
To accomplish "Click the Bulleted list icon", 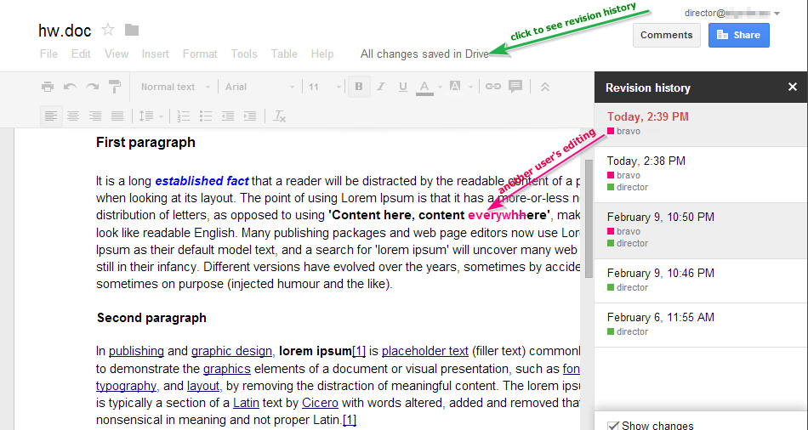I will point(206,116).
